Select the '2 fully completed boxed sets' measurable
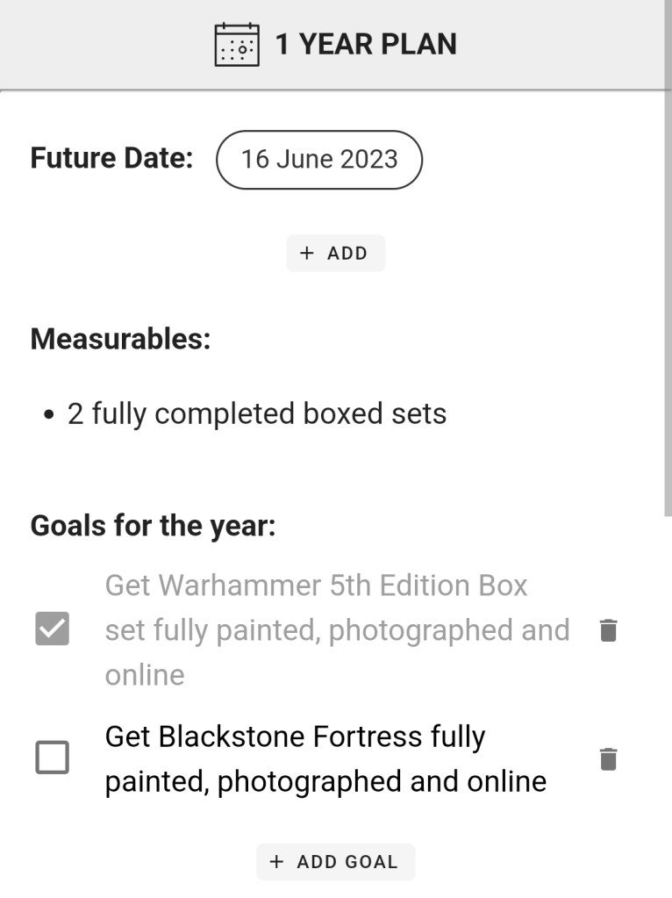 point(257,413)
